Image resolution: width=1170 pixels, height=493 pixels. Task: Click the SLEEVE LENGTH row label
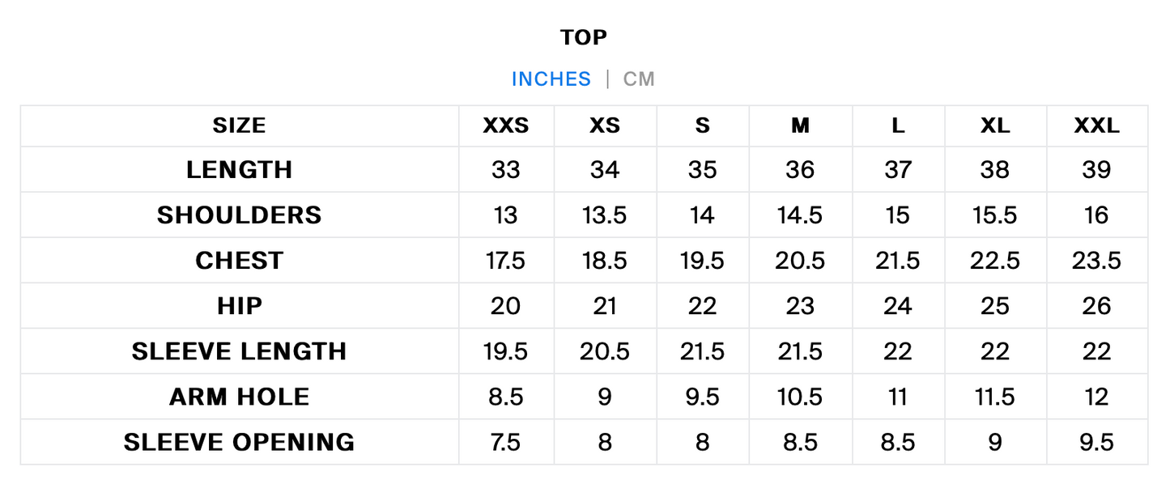tap(240, 351)
